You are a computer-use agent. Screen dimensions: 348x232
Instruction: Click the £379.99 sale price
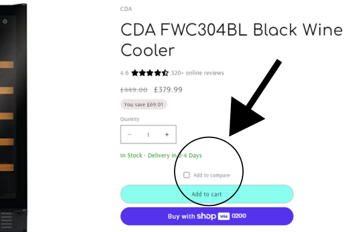coord(168,89)
